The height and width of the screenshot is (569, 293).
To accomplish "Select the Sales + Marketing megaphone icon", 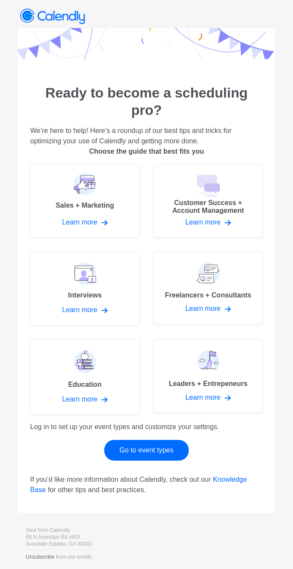I will (85, 183).
